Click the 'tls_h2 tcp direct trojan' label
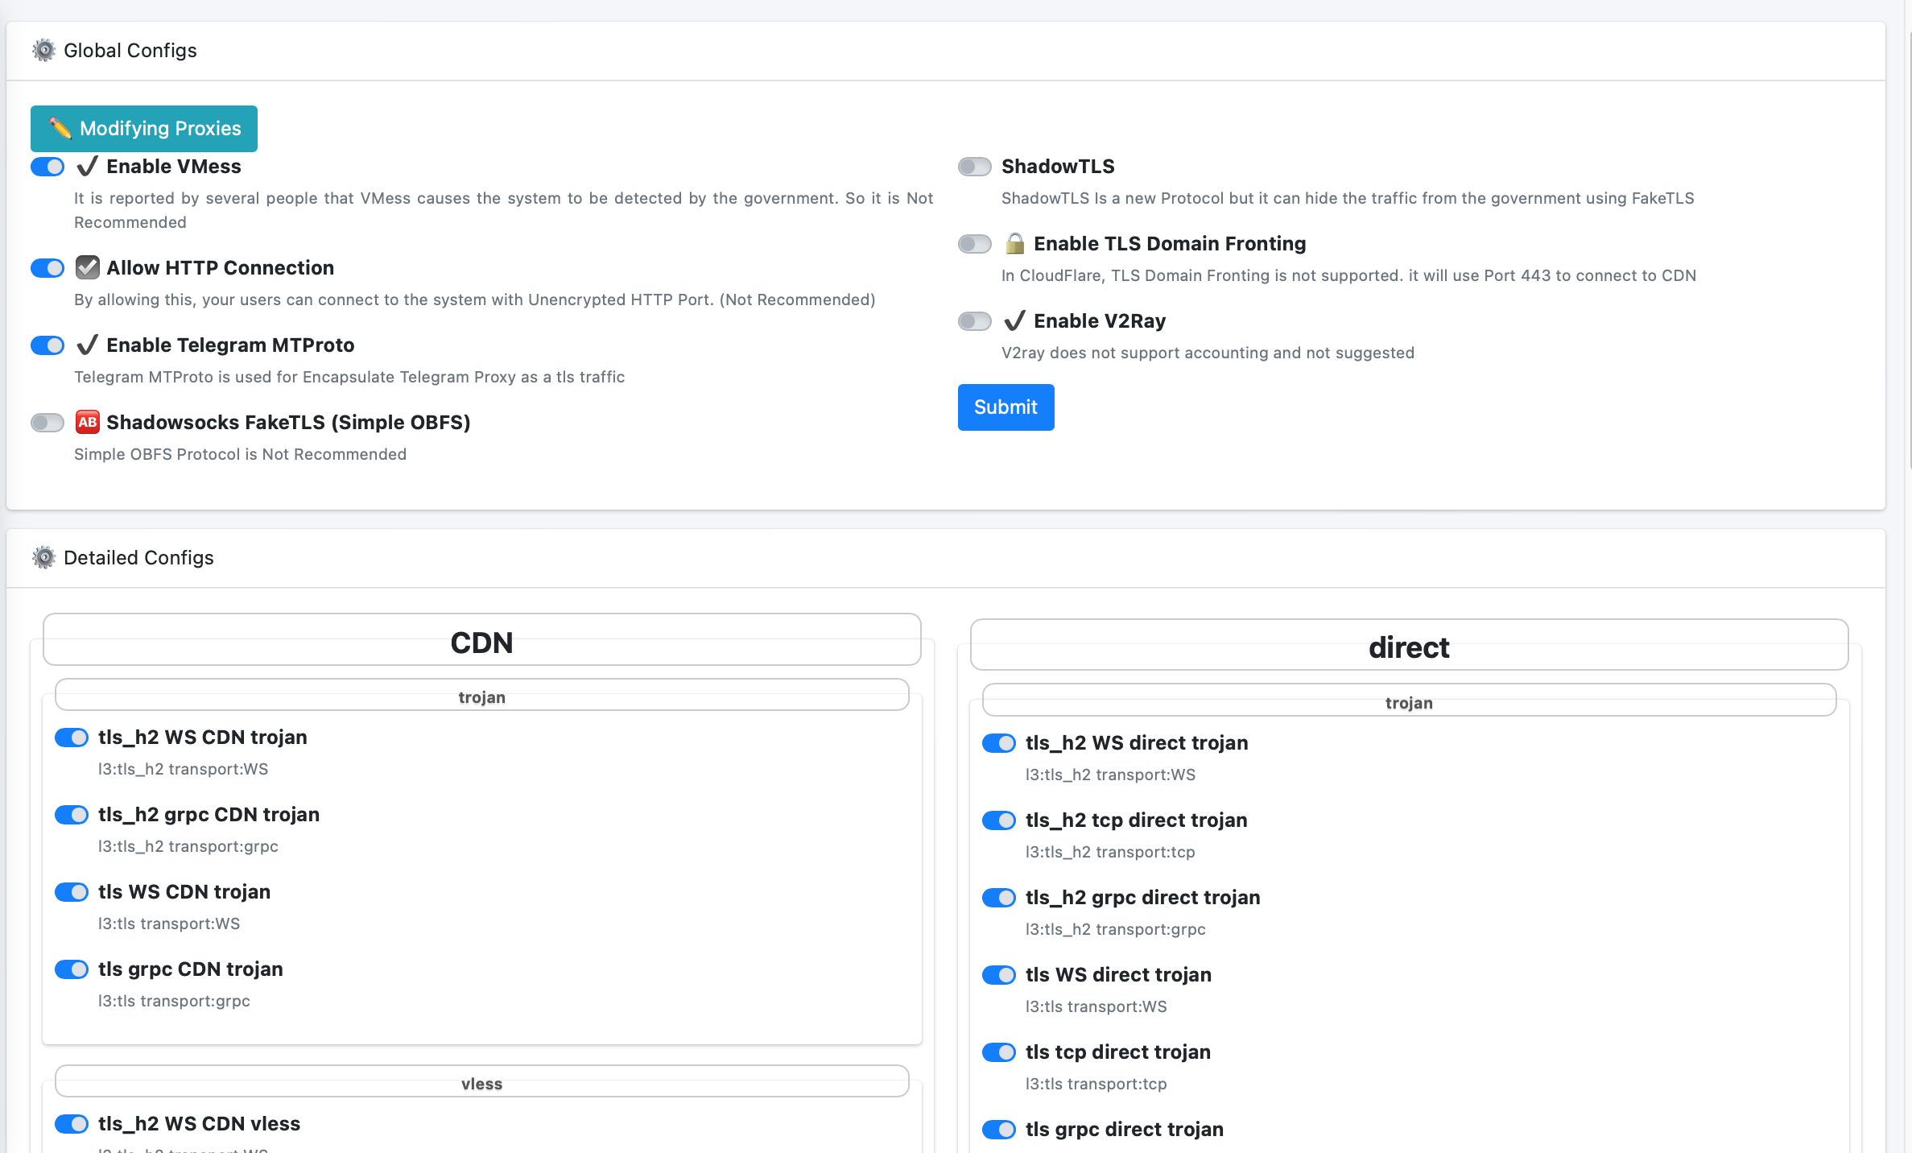Viewport: 1912px width, 1153px height. pos(1137,820)
